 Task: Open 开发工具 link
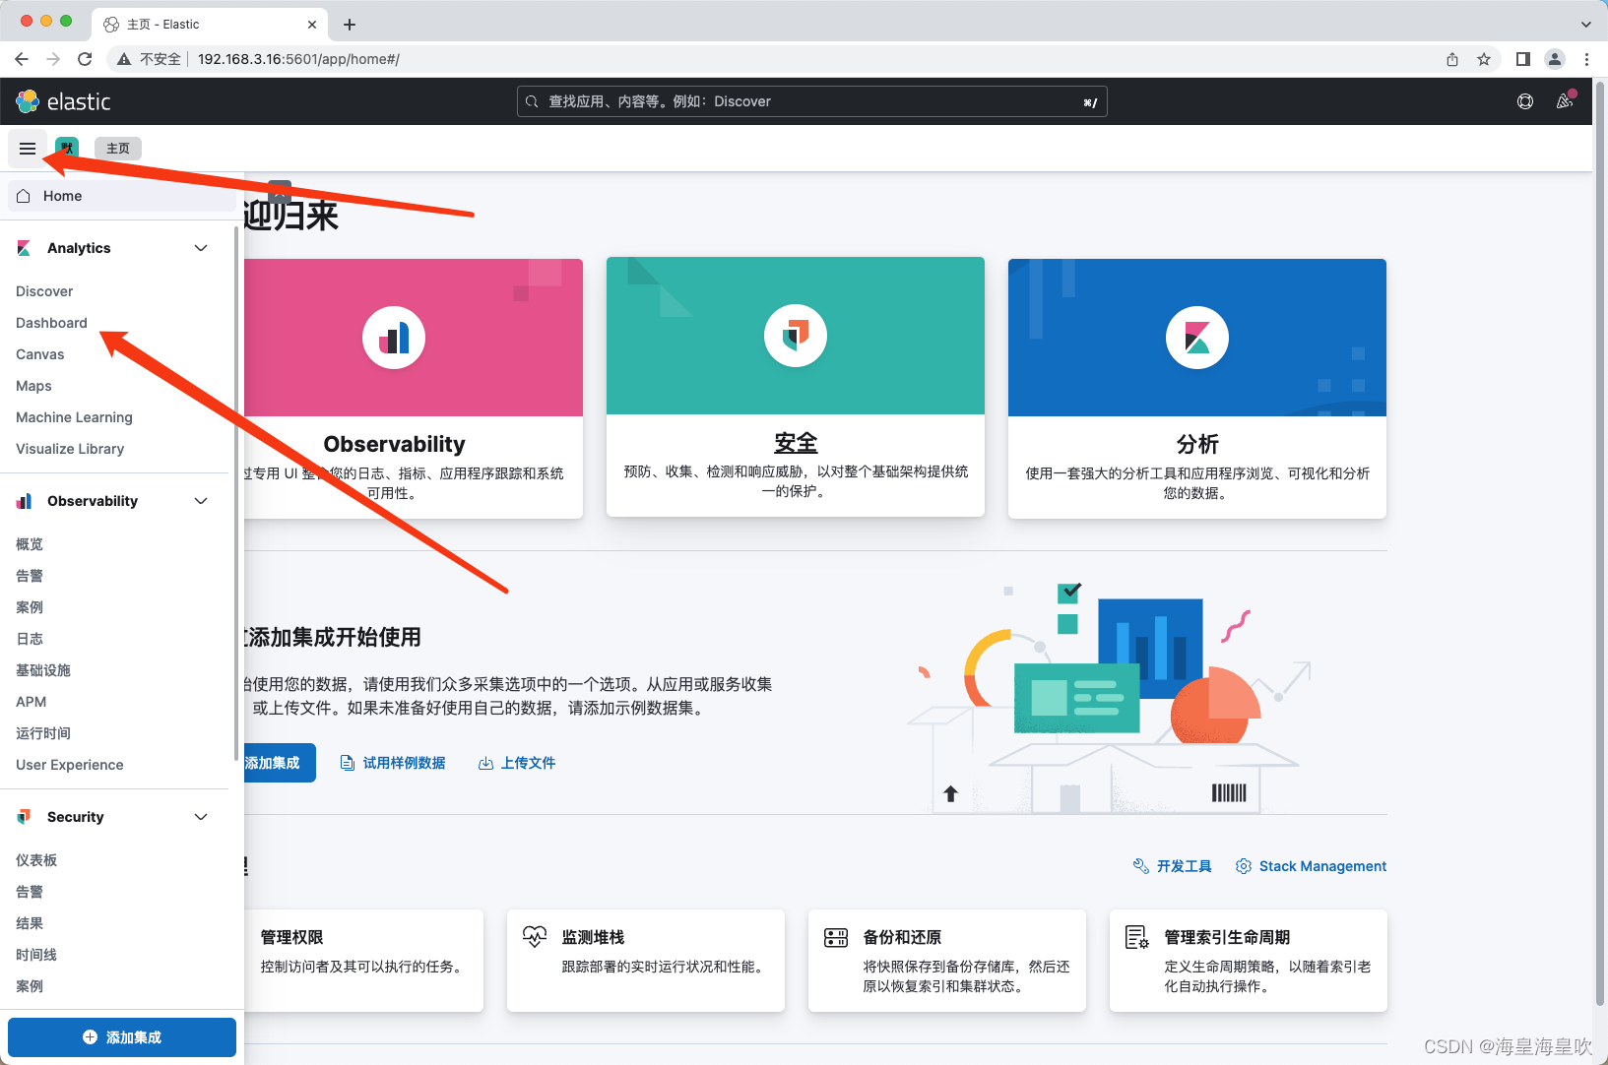pos(1173,866)
